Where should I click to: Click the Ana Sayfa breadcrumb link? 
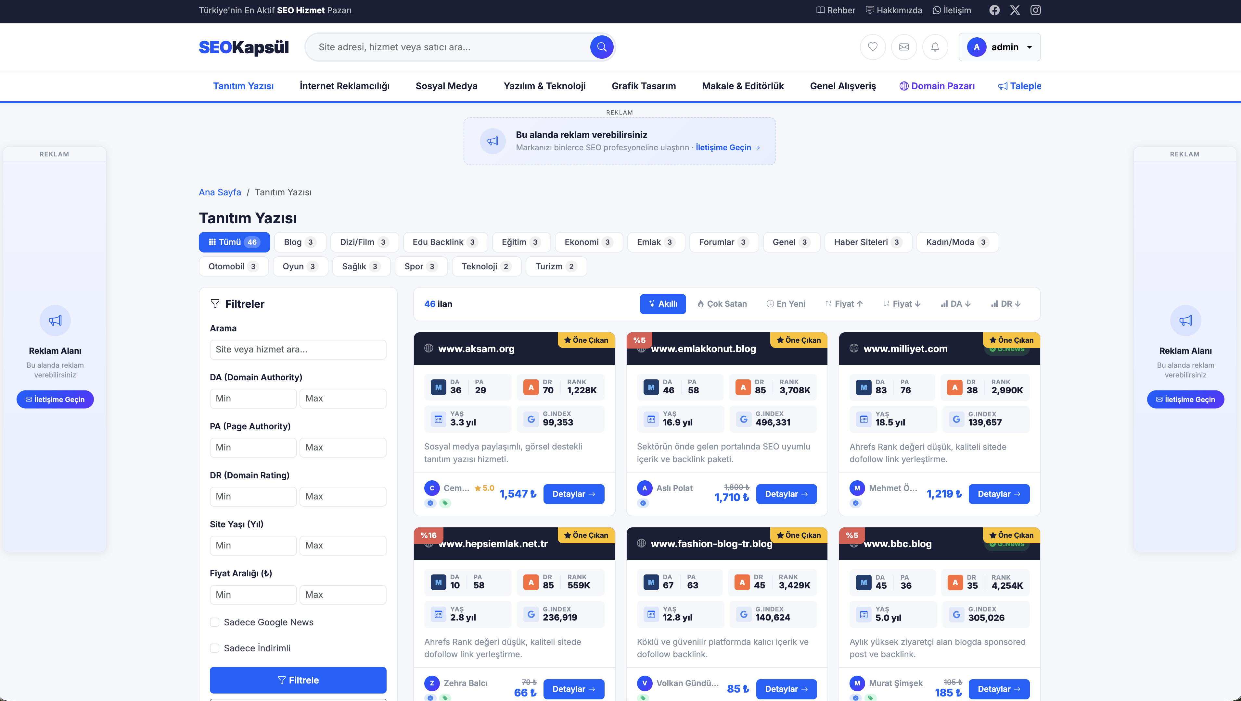(220, 192)
